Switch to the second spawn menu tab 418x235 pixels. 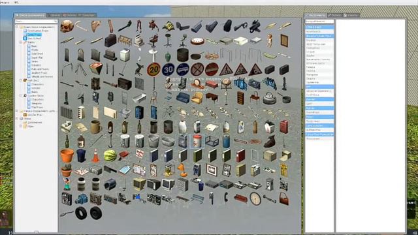pyautogui.click(x=54, y=15)
